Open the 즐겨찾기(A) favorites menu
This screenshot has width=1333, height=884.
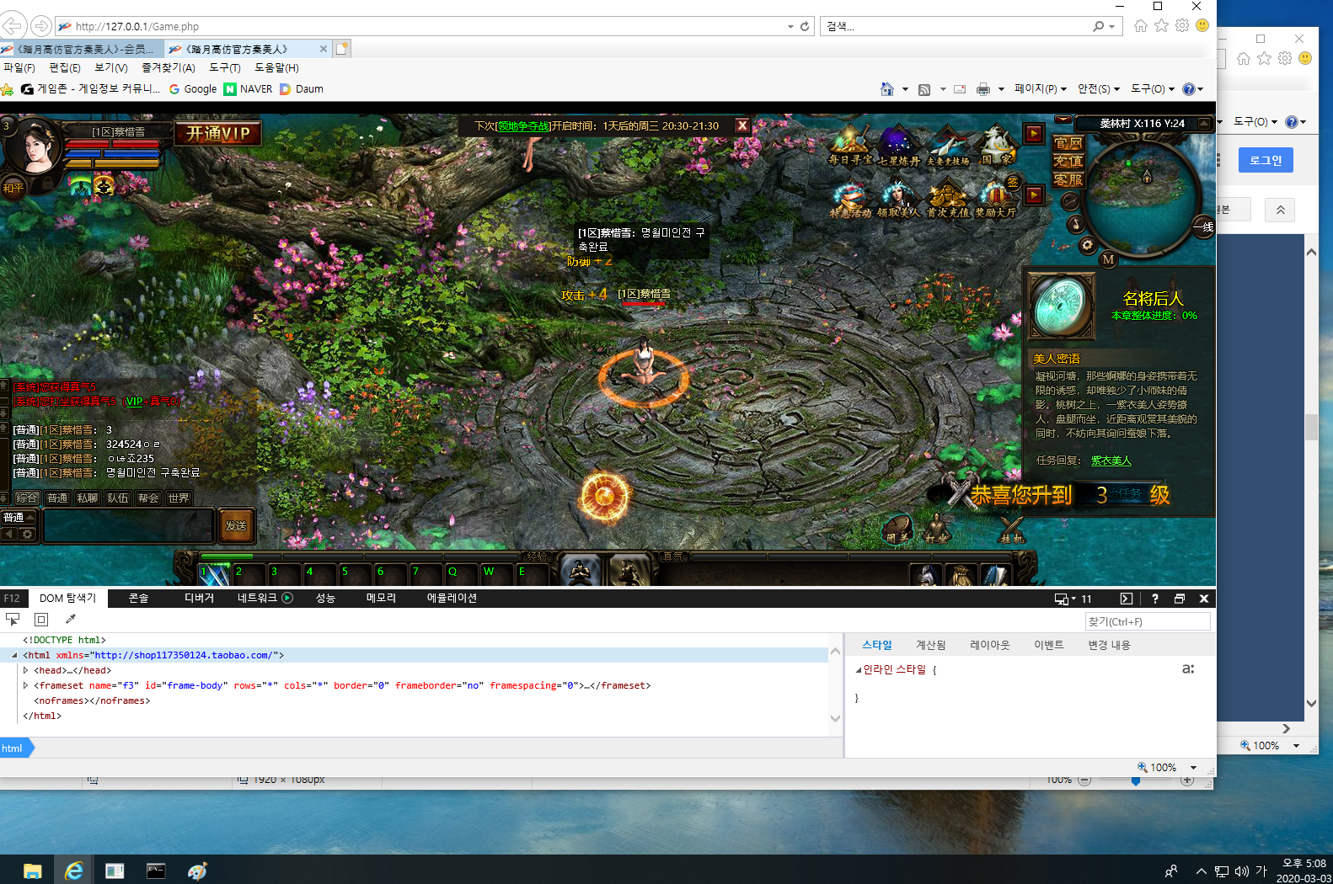168,67
